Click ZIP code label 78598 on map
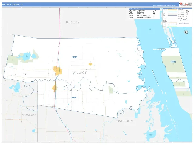Screen dimensions: 194x145 (x=173, y=62)
